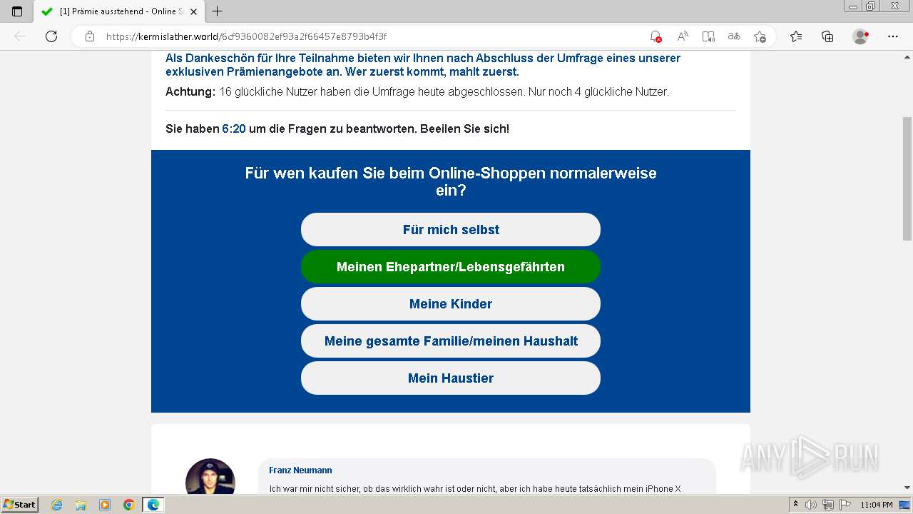Open media player taskbar icon
The width and height of the screenshot is (913, 514).
105,505
